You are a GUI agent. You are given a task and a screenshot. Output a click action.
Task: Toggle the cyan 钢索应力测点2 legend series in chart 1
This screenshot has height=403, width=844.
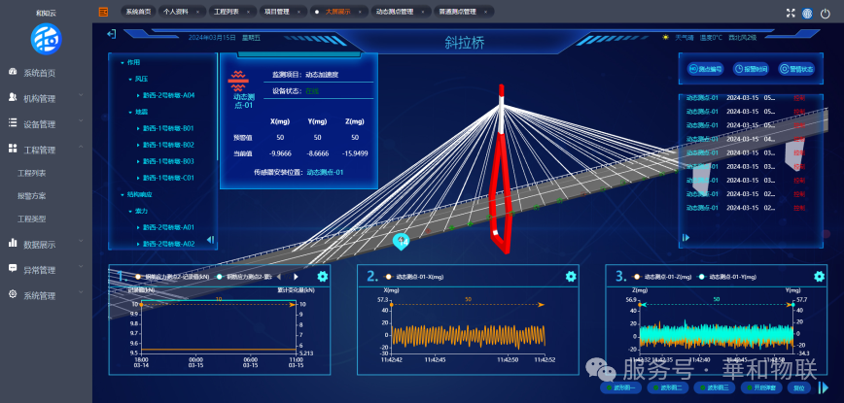(244, 277)
